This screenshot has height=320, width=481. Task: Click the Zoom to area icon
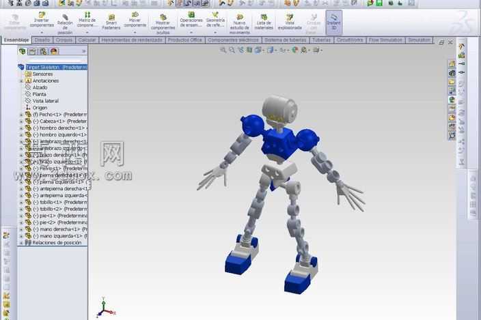pyautogui.click(x=232, y=50)
